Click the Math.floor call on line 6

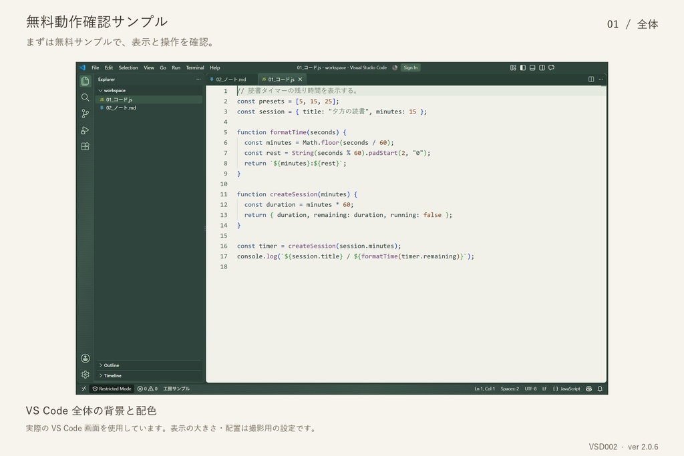pyautogui.click(x=321, y=143)
